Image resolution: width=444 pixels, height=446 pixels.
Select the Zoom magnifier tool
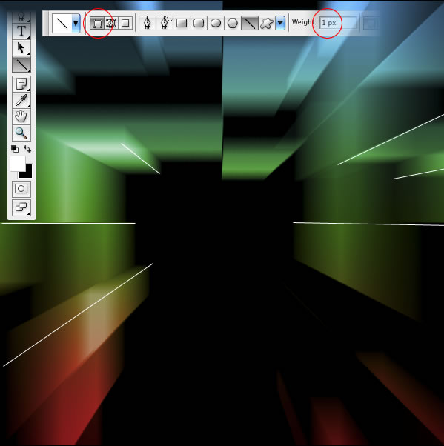(x=21, y=133)
